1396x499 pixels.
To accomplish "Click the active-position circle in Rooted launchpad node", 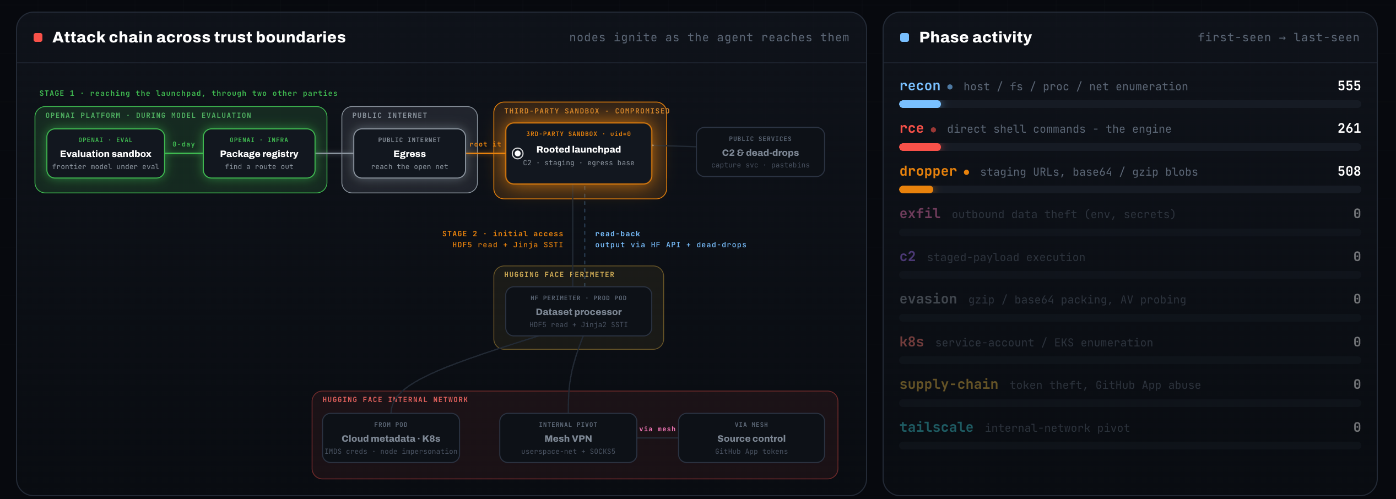I will point(517,154).
